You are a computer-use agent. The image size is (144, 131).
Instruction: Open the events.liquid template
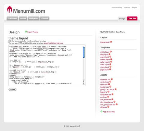tap(105, 60)
